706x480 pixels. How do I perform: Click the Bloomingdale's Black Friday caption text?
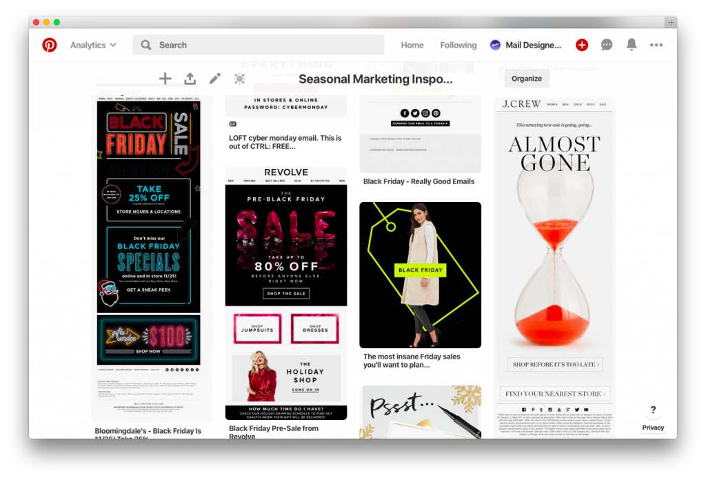(x=148, y=433)
